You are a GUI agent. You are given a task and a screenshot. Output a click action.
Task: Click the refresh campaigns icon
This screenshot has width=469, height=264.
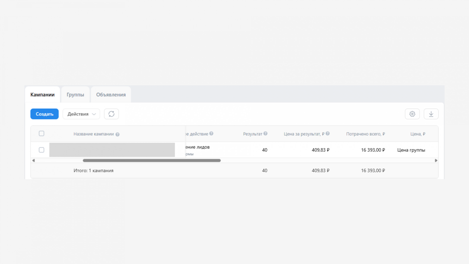pos(111,114)
